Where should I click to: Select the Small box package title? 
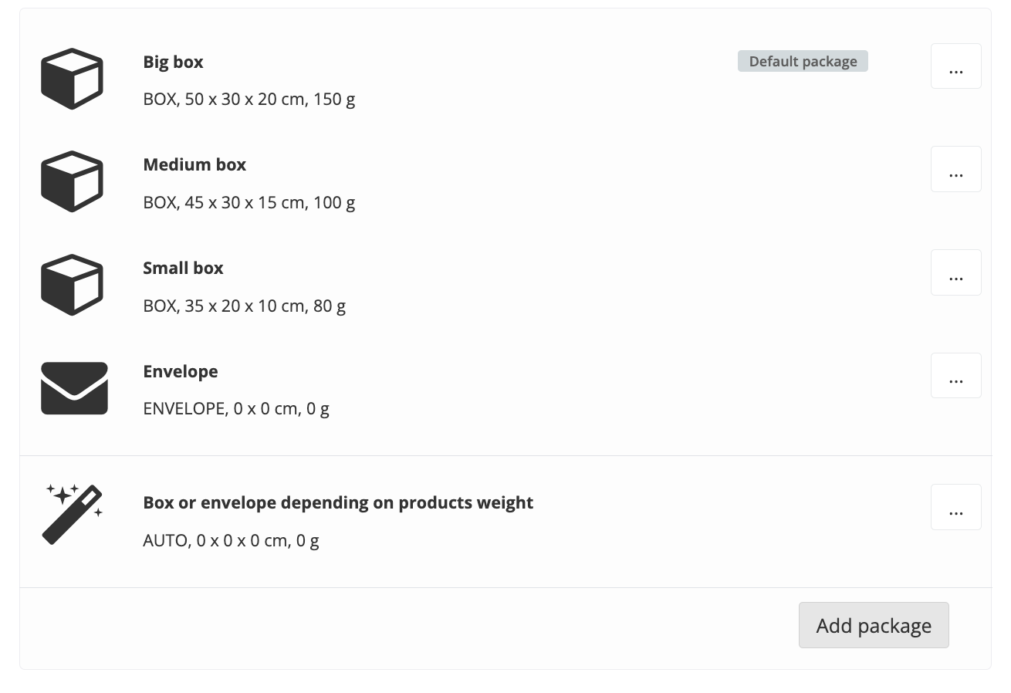[x=183, y=268]
